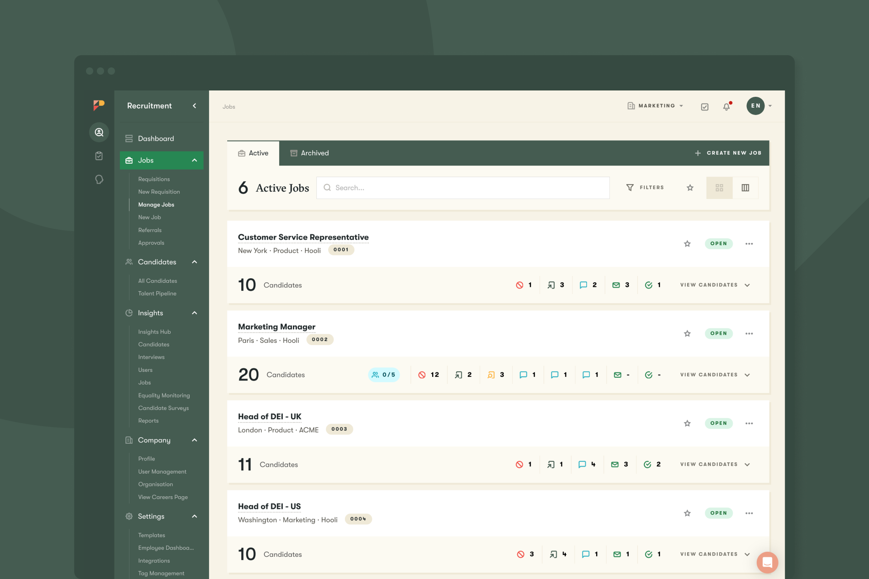869x579 pixels.
Task: Collapse the Candidates sidebar section
Action: click(195, 262)
